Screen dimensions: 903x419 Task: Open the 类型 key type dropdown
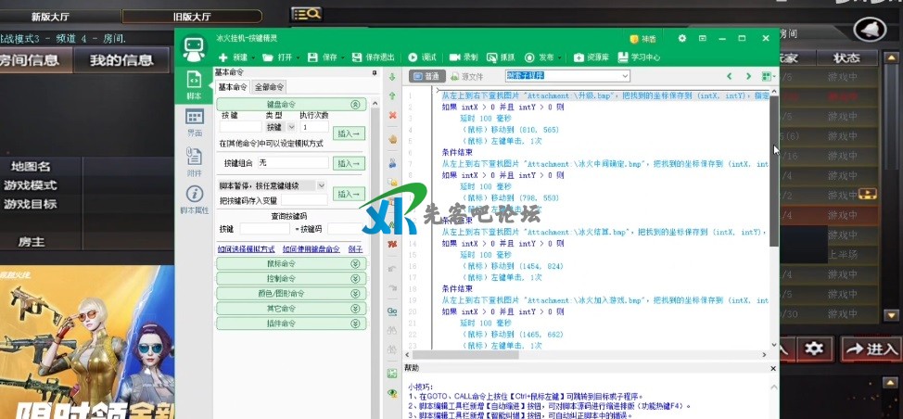coord(280,127)
